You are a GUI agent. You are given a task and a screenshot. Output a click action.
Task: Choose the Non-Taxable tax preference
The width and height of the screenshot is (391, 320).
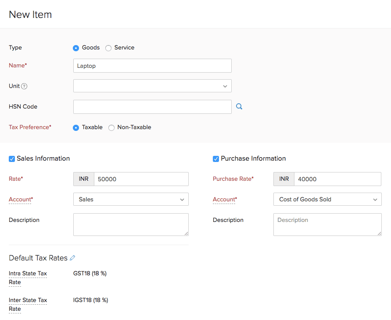111,127
